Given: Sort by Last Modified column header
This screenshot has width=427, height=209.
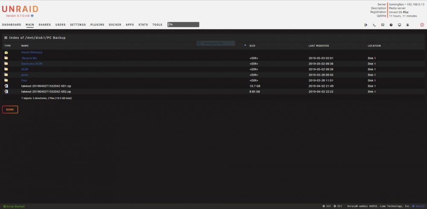Looking at the screenshot, I should (319, 46).
